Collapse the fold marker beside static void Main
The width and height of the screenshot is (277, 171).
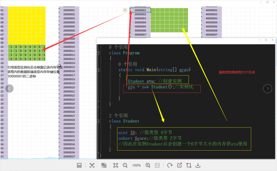pos(98,70)
